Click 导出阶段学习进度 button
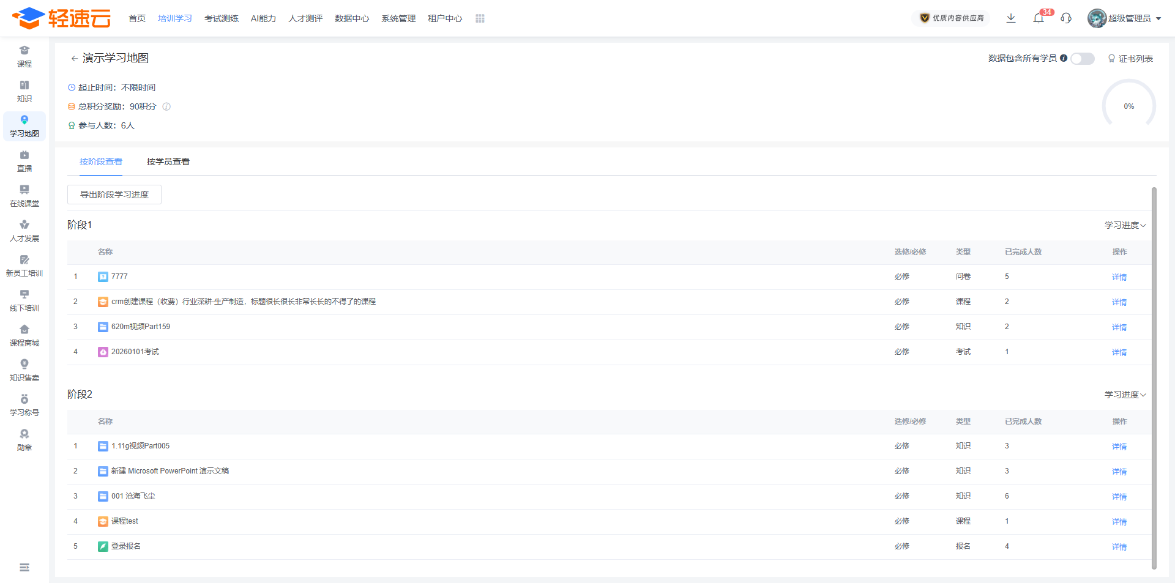Viewport: 1175px width, 583px height. coord(114,195)
